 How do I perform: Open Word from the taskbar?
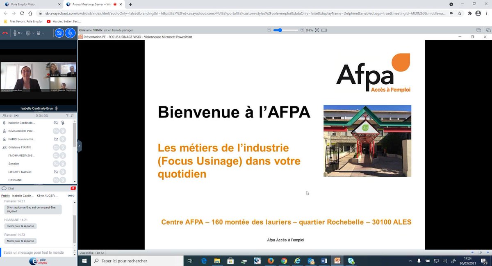point(324,261)
